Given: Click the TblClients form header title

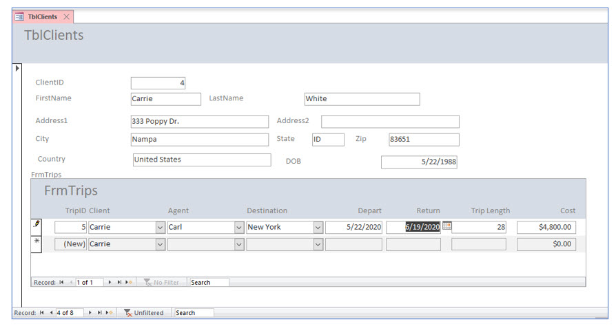Looking at the screenshot, I should pyautogui.click(x=54, y=35).
